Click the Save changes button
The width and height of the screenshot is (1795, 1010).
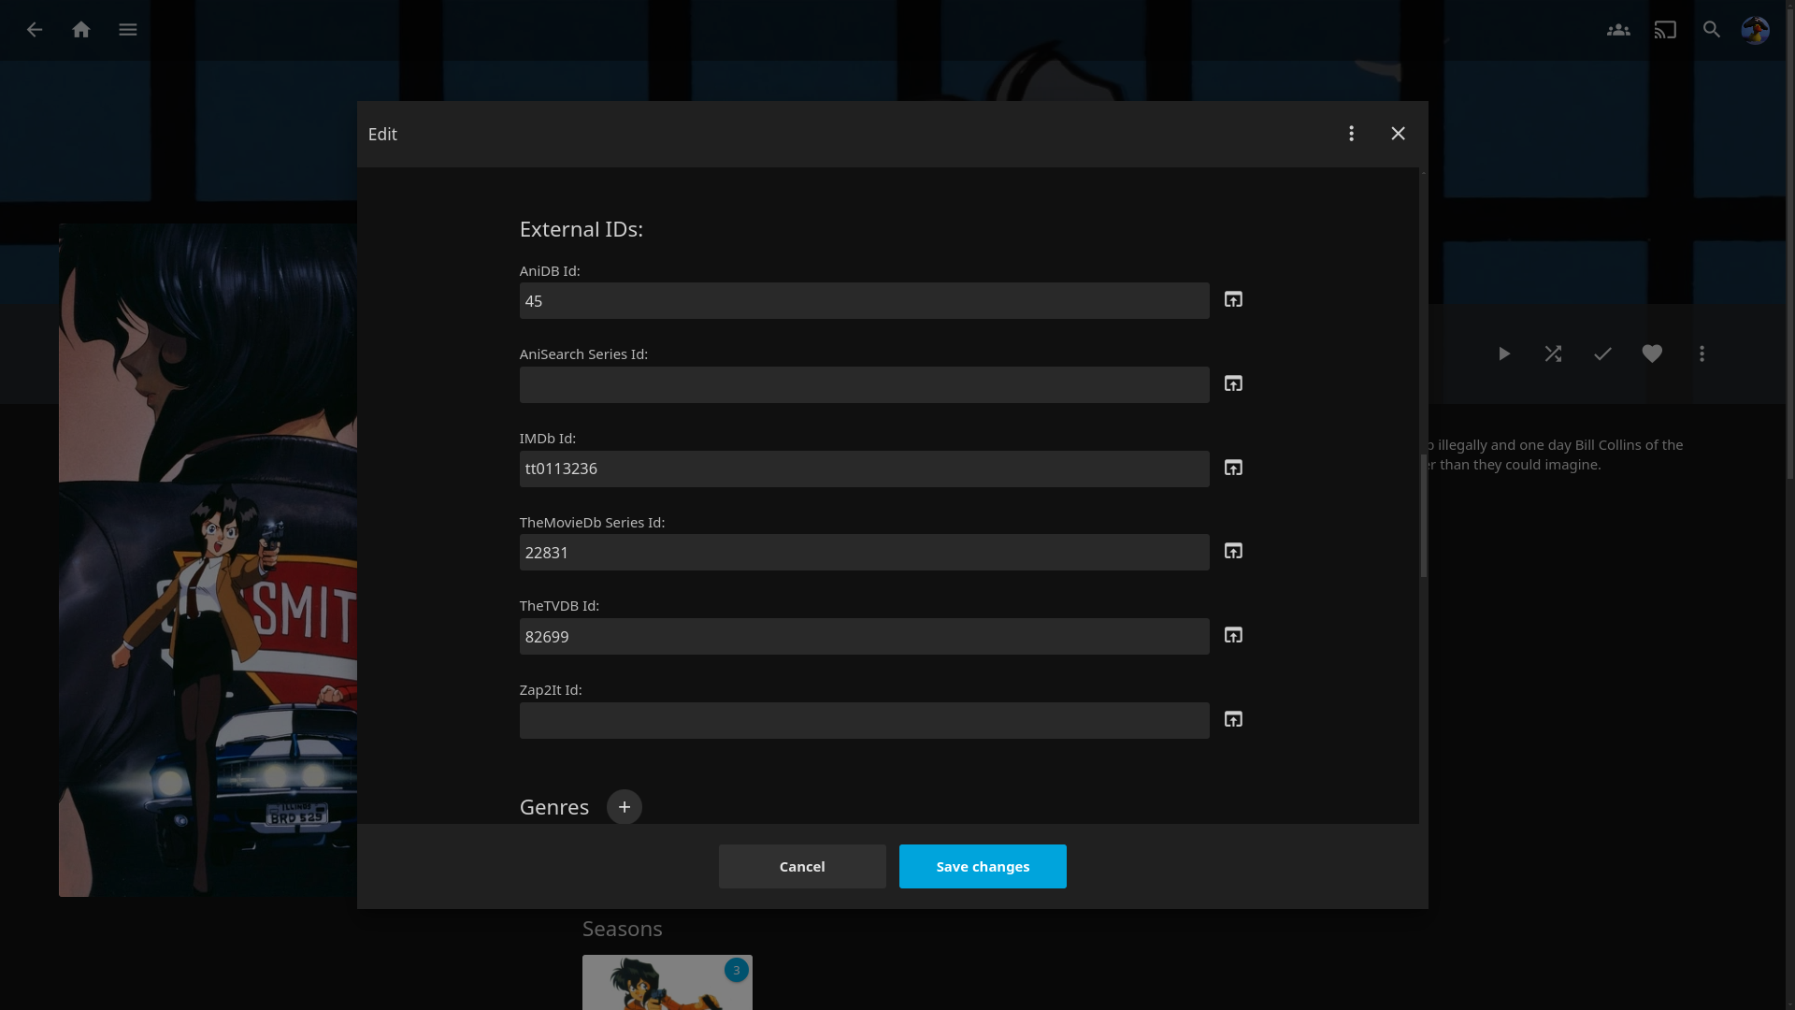(983, 866)
